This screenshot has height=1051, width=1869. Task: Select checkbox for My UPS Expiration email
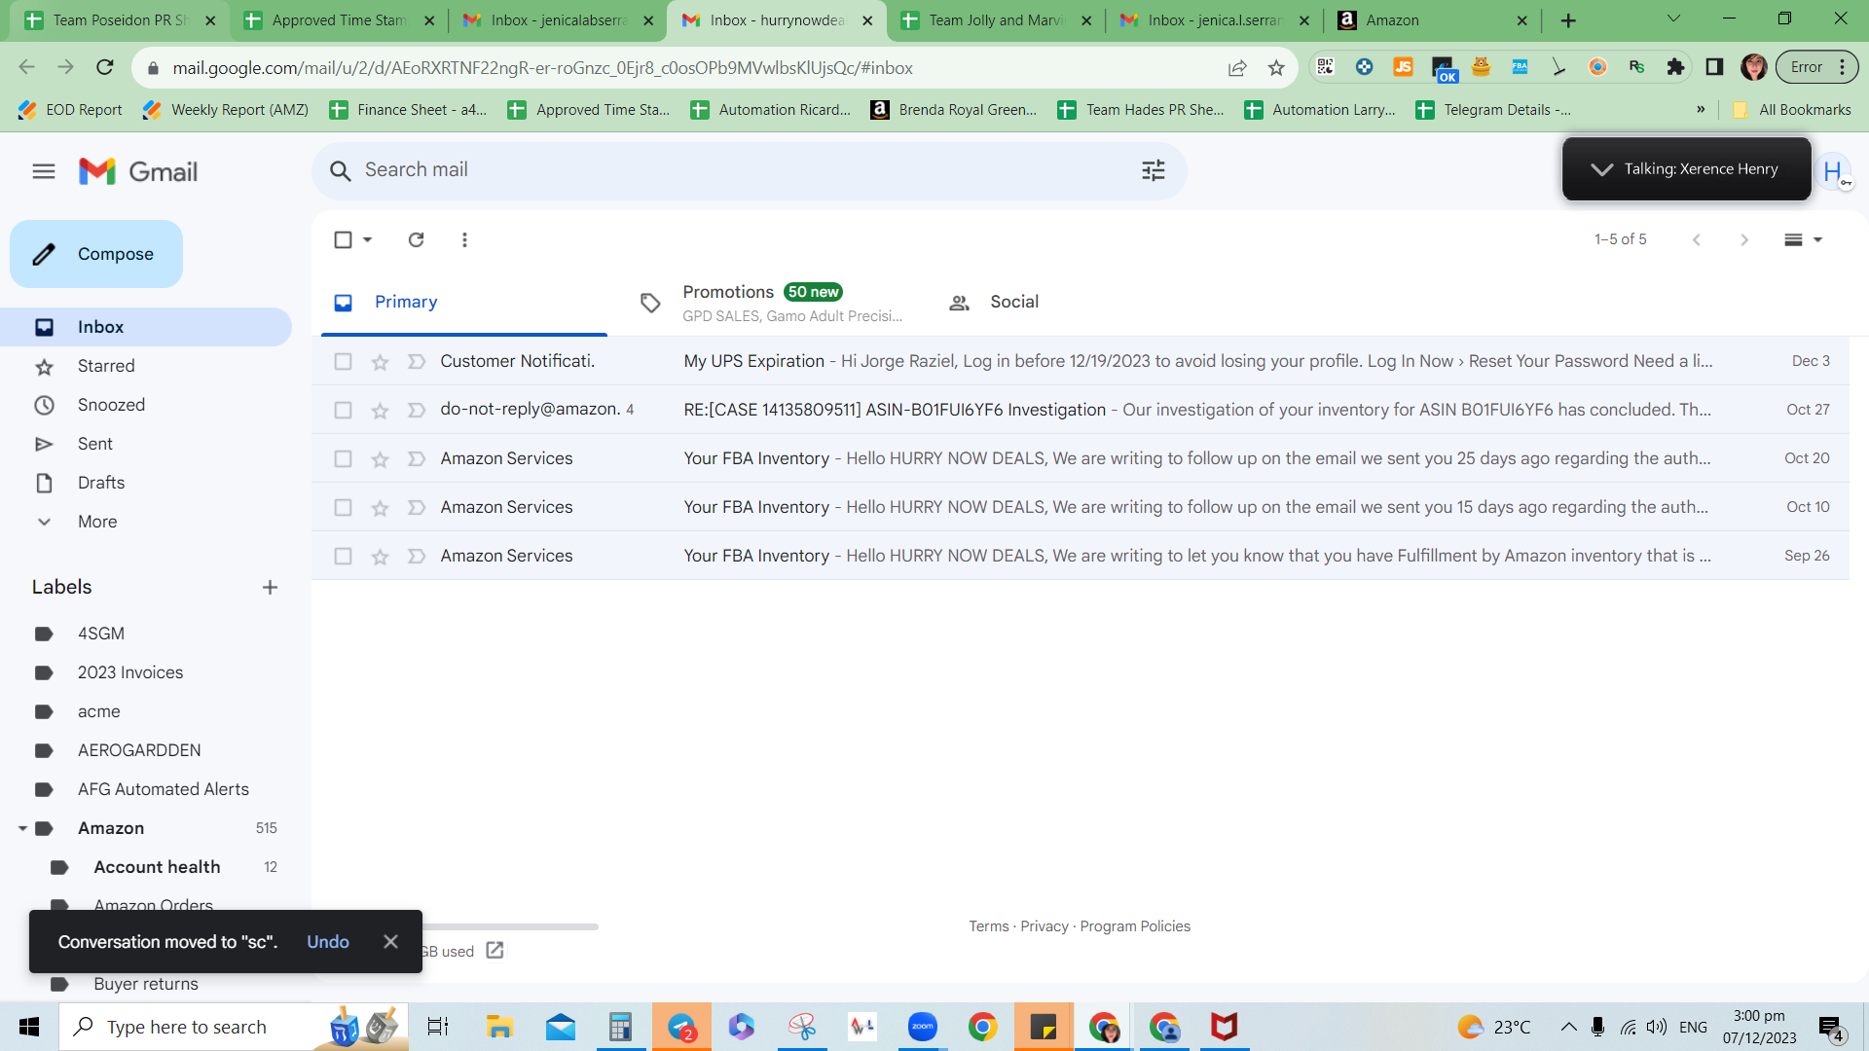point(343,361)
